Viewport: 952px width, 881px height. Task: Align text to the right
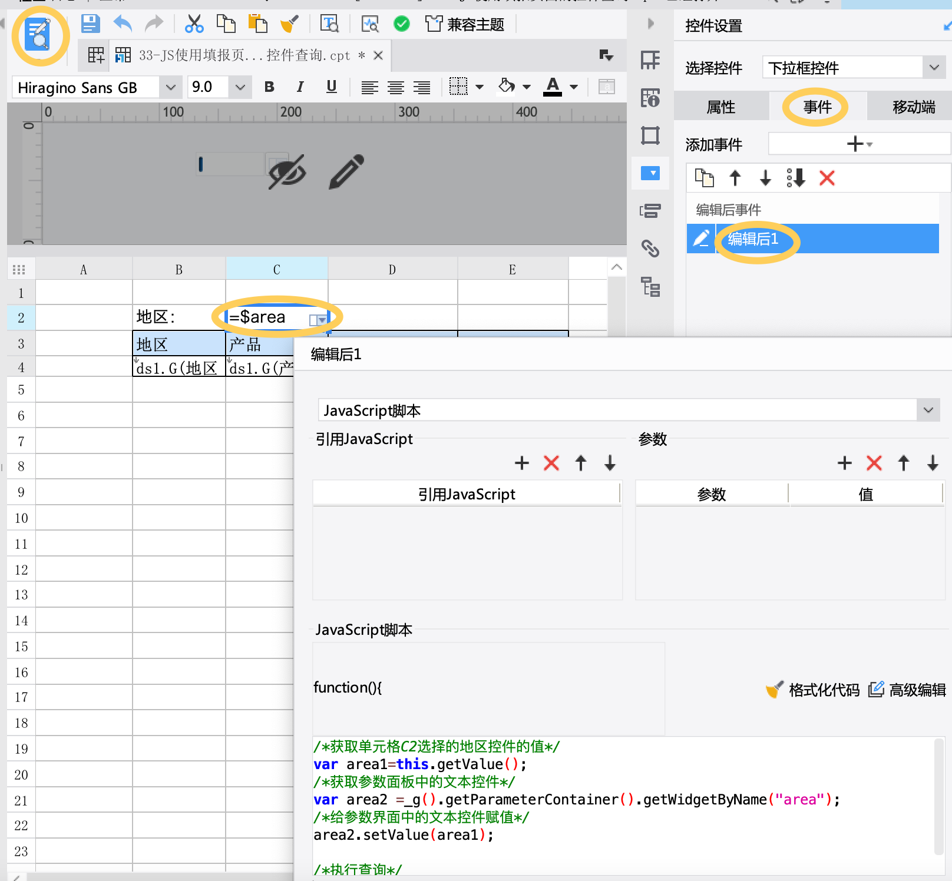pyautogui.click(x=422, y=88)
